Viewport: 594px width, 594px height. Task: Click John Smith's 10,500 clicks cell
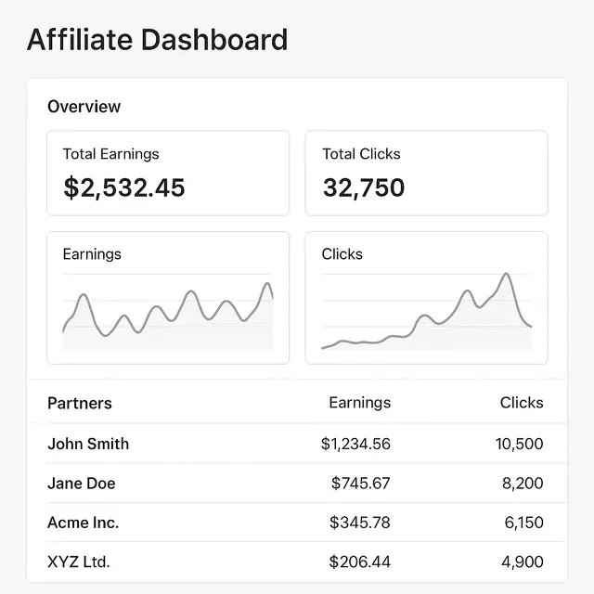519,444
